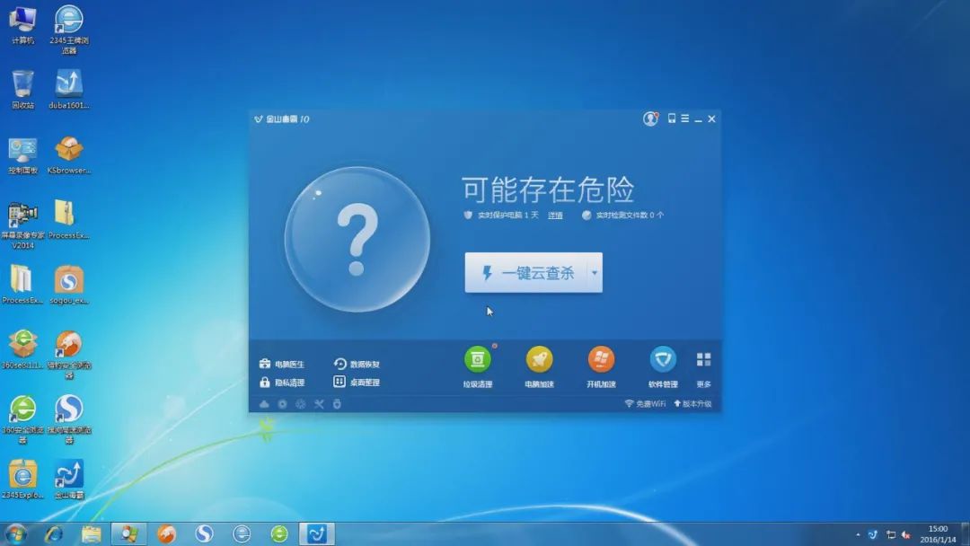Select 2345Explo package desktop icon
970x546 pixels.
tap(22, 480)
